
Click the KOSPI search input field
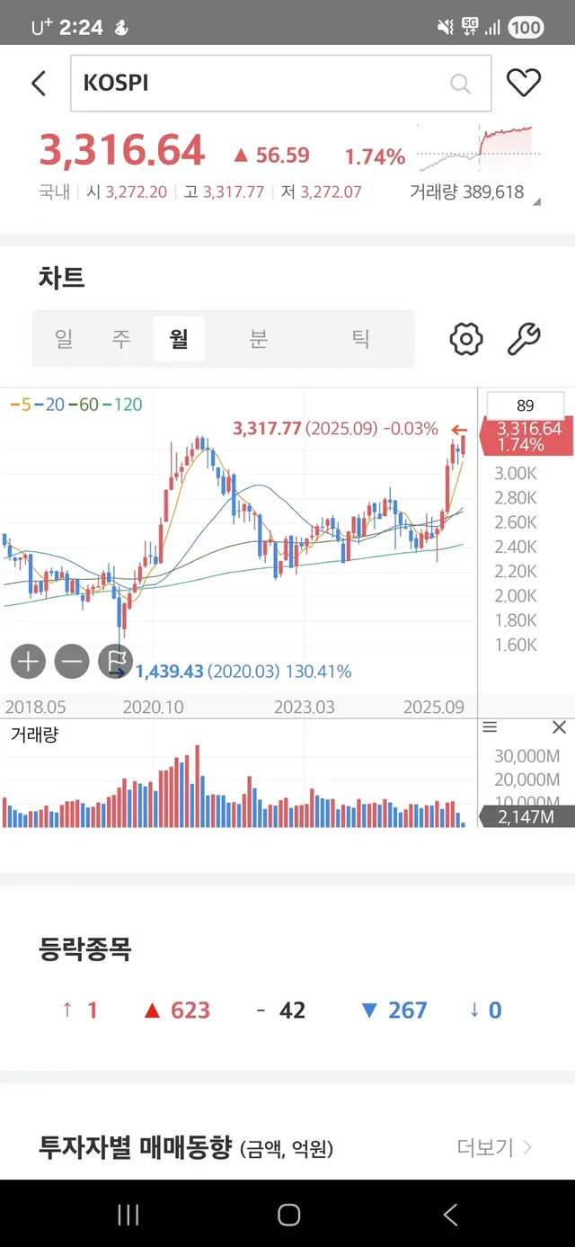[x=261, y=84]
